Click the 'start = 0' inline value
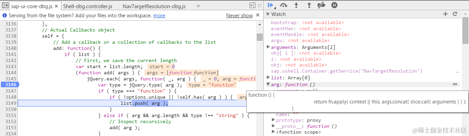Viewport: 469px width, 136px height. [x=162, y=66]
